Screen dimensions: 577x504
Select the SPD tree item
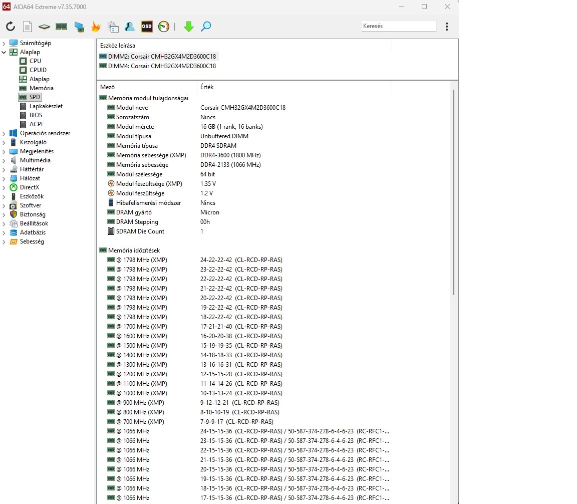[35, 97]
